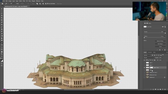
Task: Open Path operations dropdown
Action: (x=37, y=4)
